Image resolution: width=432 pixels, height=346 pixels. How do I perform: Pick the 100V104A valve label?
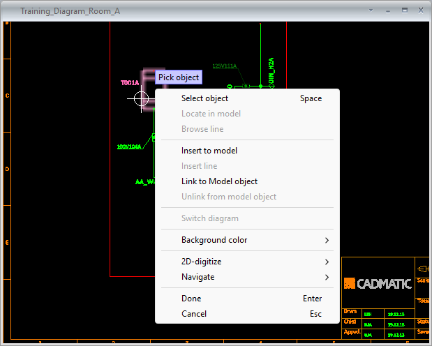pos(128,146)
